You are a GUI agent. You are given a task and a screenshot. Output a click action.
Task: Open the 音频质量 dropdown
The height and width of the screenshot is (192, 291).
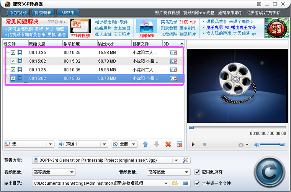(x=168, y=172)
